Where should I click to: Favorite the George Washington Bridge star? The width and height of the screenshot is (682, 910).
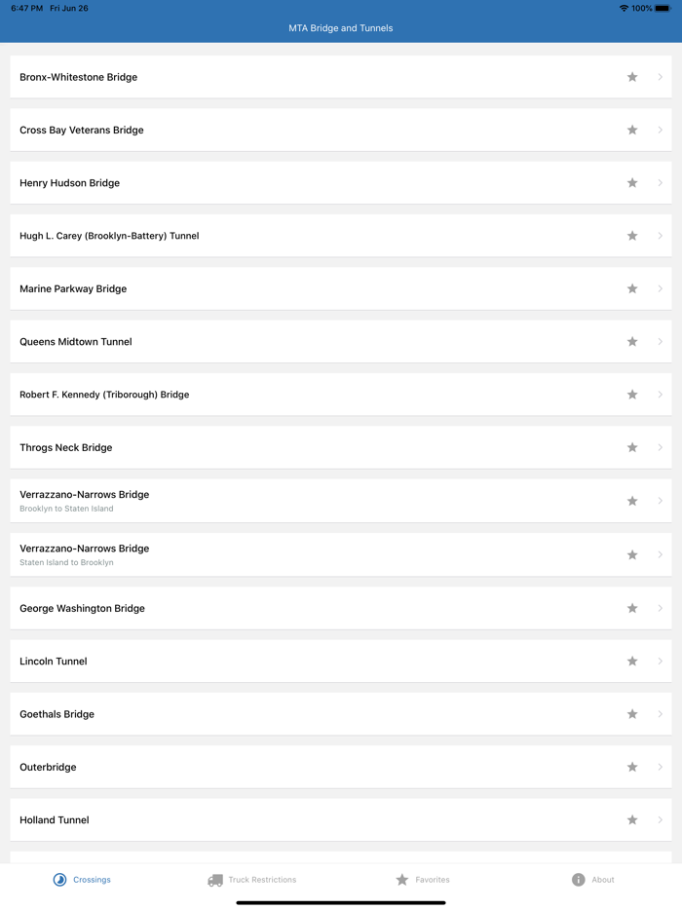pos(632,608)
